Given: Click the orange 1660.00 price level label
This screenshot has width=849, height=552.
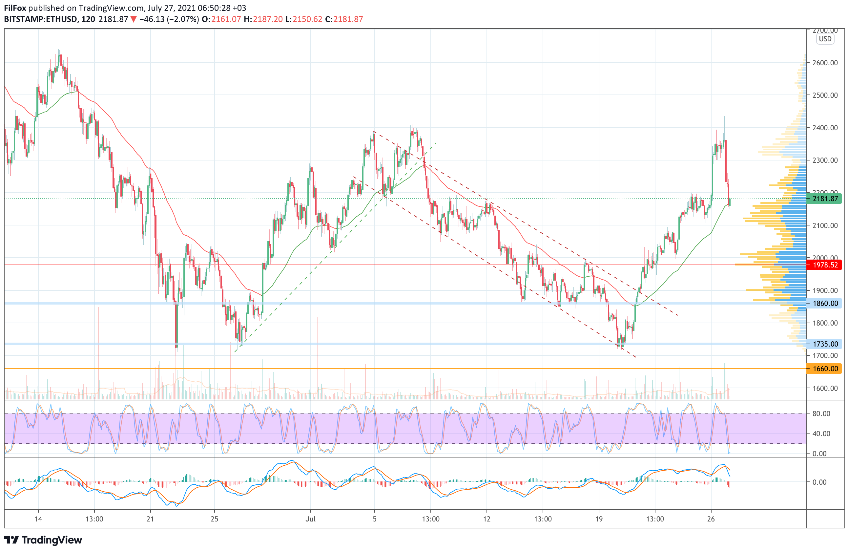Looking at the screenshot, I should click(825, 369).
